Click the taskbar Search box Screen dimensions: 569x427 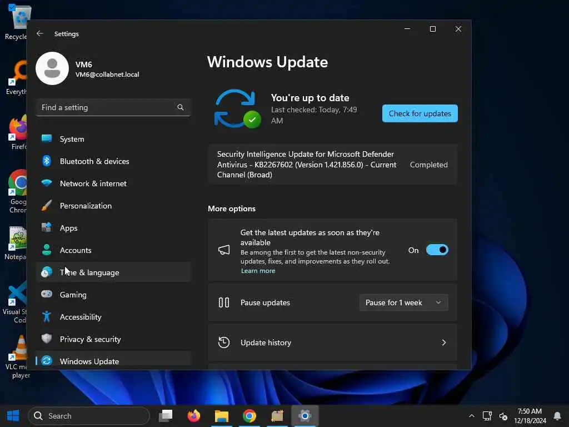coord(89,416)
